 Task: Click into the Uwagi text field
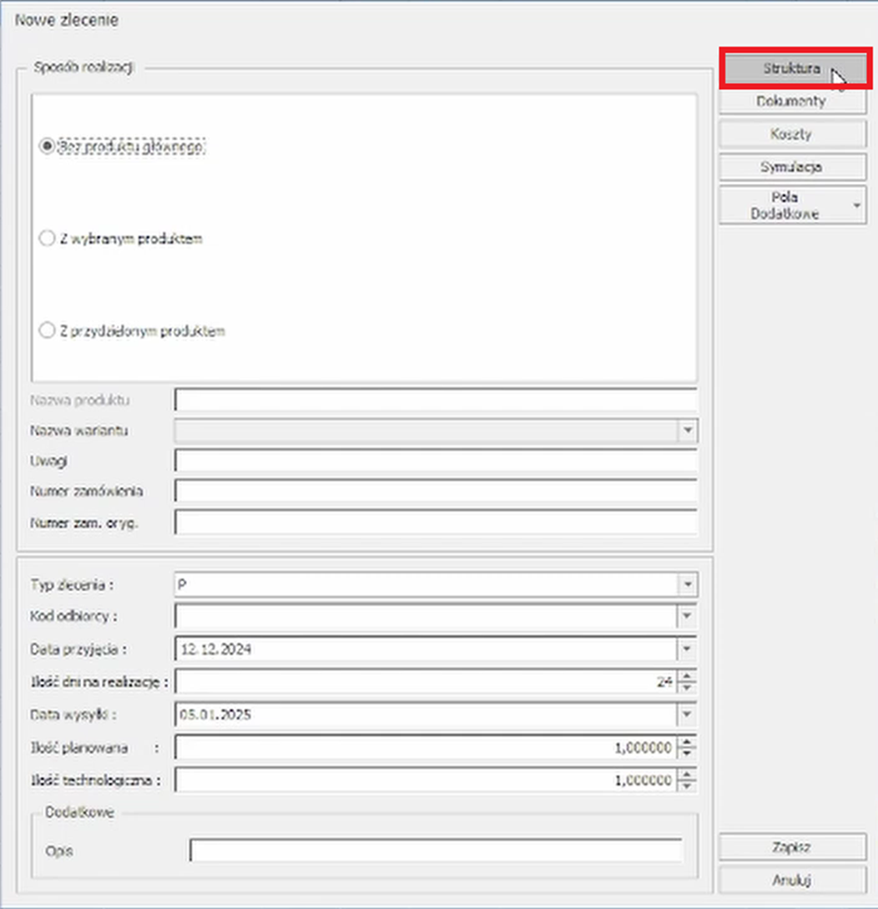435,461
